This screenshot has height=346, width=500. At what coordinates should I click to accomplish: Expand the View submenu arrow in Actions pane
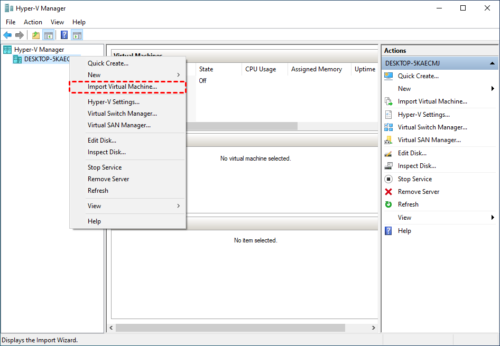coord(493,218)
